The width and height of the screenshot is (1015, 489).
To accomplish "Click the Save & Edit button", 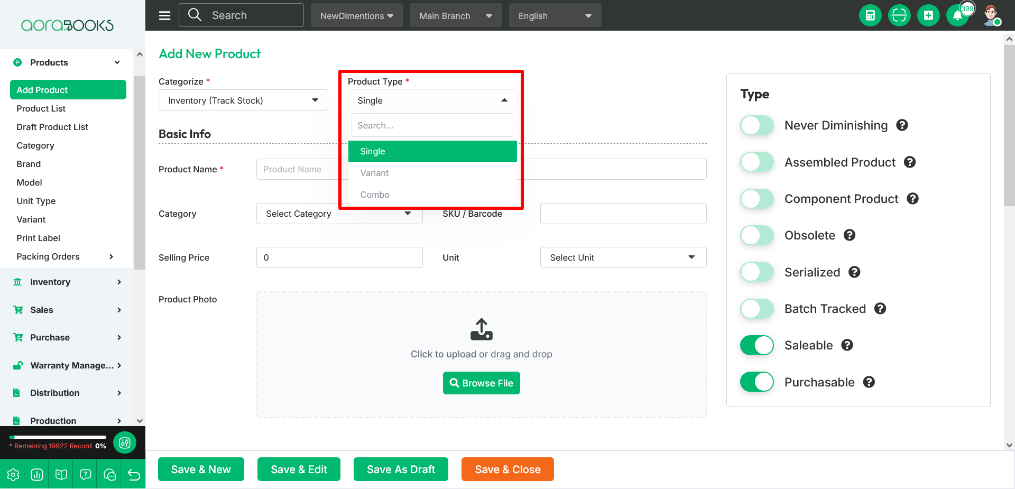I will click(299, 469).
